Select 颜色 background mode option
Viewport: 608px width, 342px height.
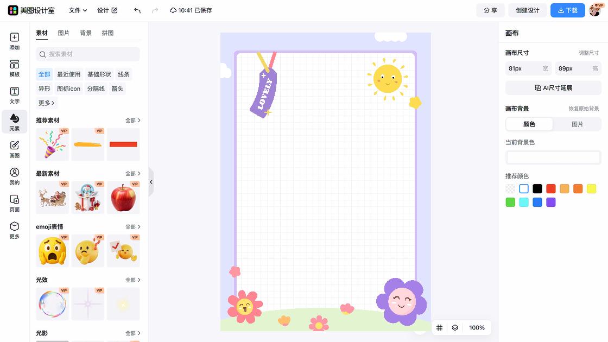point(529,124)
